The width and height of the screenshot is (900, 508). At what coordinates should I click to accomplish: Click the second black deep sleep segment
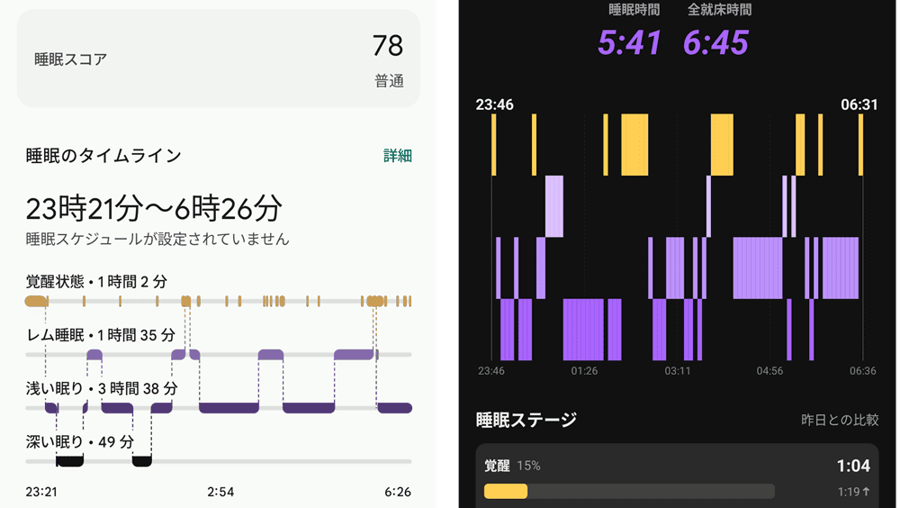pyautogui.click(x=142, y=460)
